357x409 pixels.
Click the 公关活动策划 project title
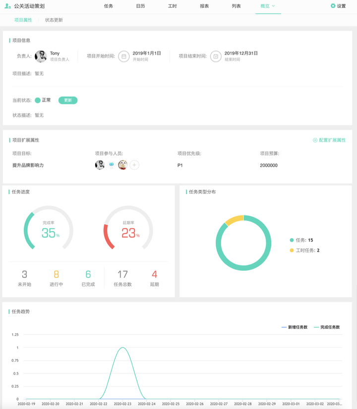(x=29, y=6)
